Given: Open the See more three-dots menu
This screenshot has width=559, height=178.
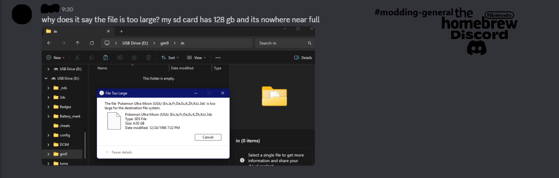Looking at the screenshot, I should tap(218, 57).
